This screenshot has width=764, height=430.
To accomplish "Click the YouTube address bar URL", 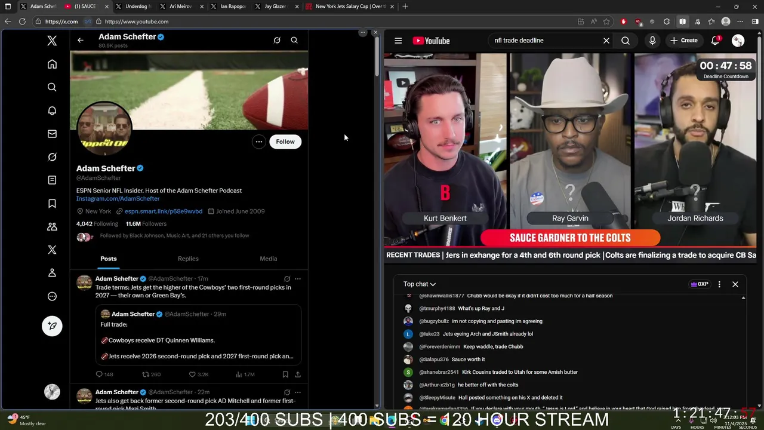I will 136,21.
